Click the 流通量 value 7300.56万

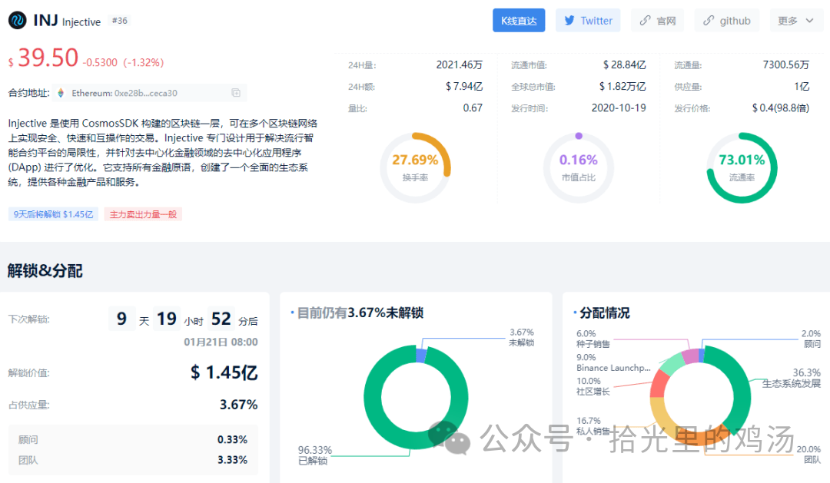tap(786, 65)
